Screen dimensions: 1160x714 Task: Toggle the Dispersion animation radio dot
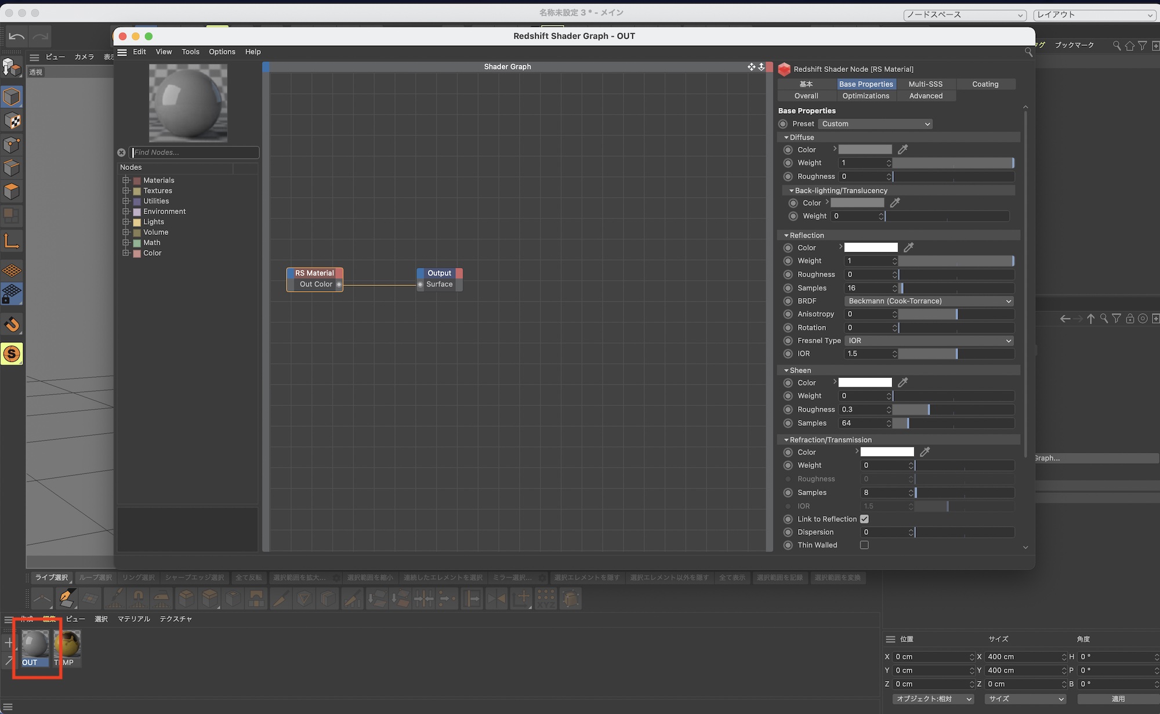click(x=788, y=532)
